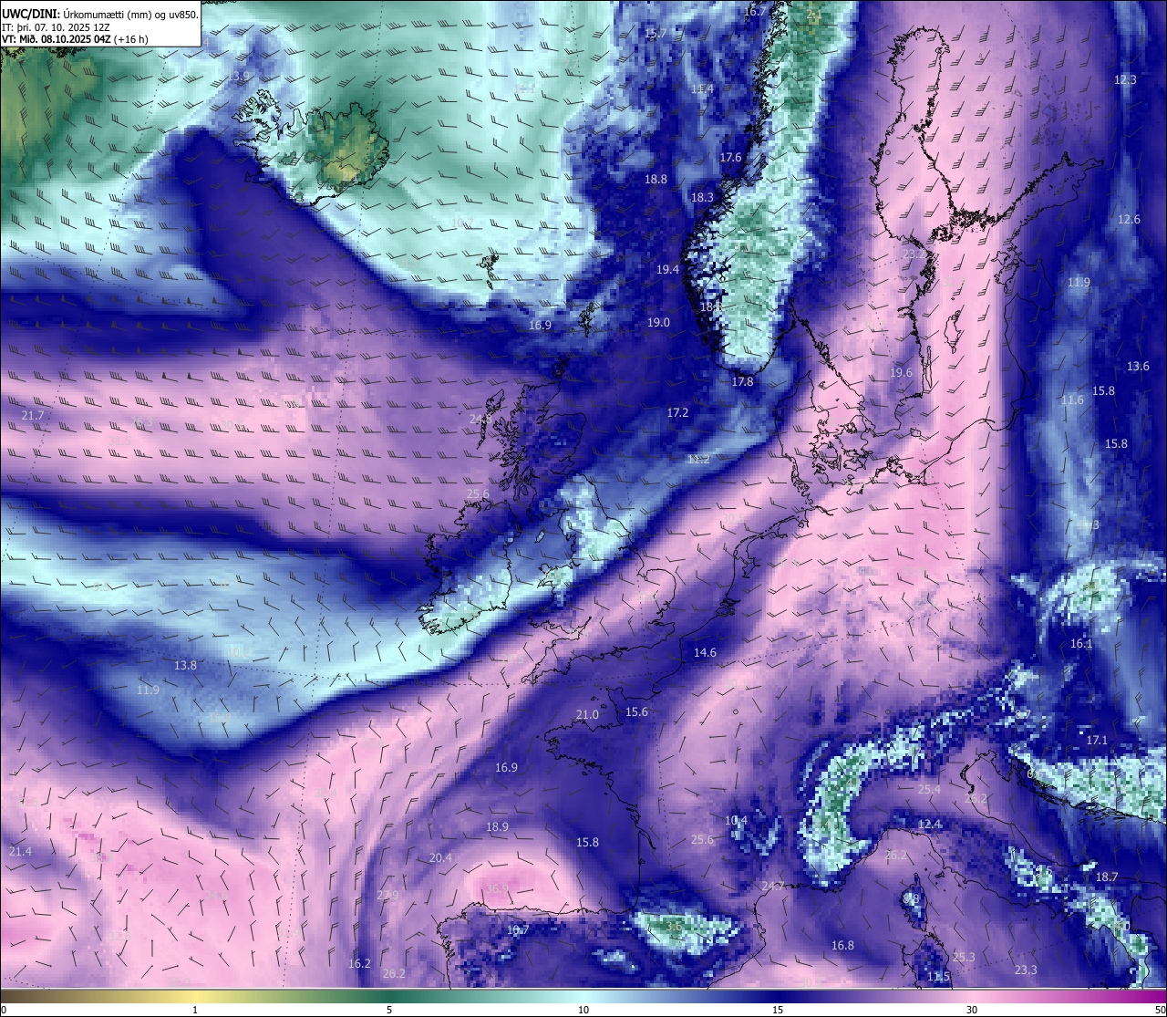Click the 24.7 value on the Mediterranean coast
1167x1017 pixels.
point(773,887)
